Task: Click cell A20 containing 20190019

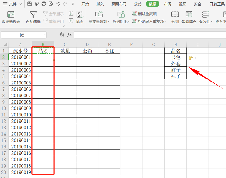Action: coord(20,172)
